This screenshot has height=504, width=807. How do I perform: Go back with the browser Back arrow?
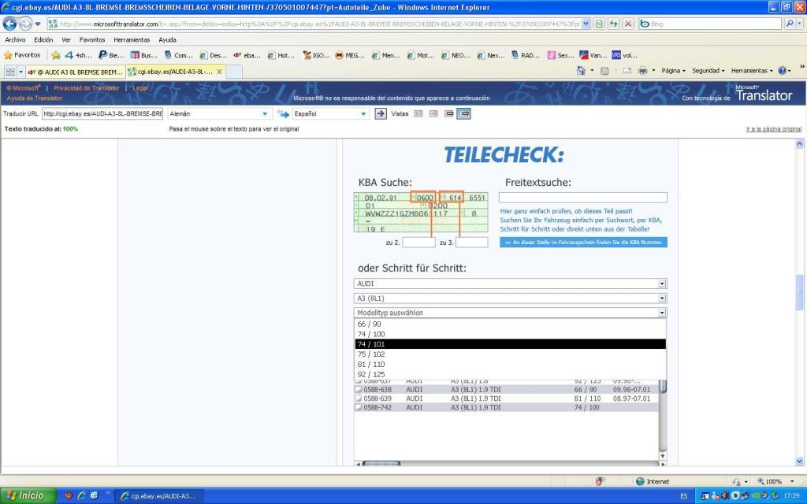(x=9, y=24)
